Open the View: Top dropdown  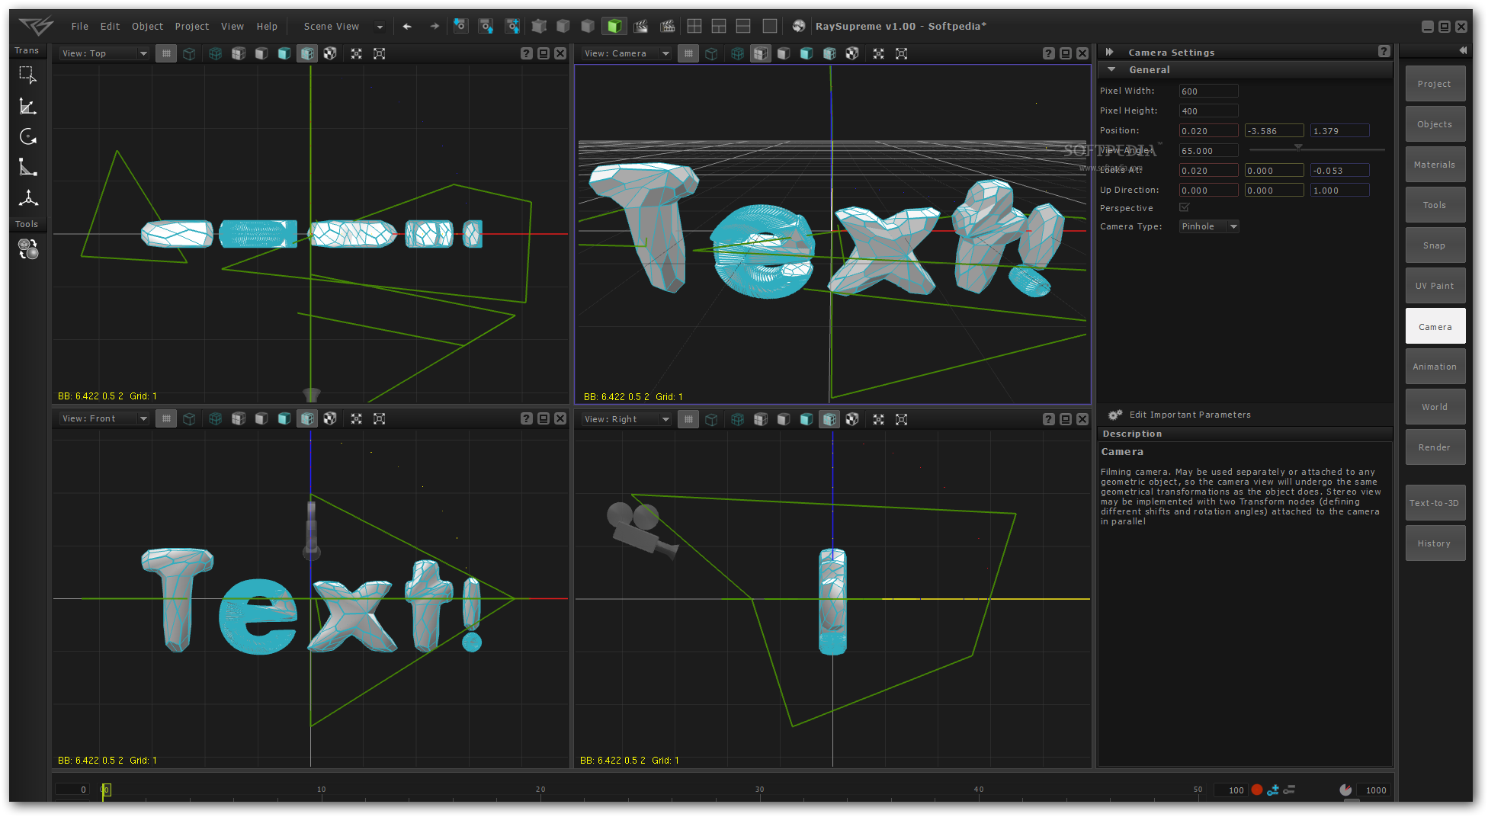104,54
